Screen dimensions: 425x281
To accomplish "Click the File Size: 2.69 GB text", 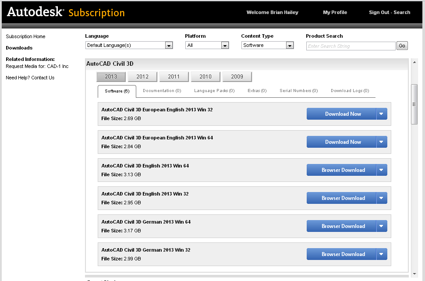I will point(121,118).
